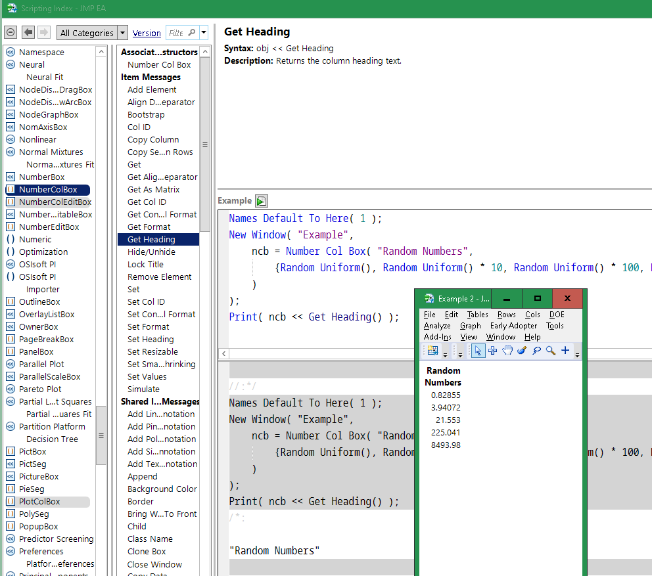Viewport: 652px width, 576px height.
Task: Click the collapse-all minus circle icon
Action: coord(11,33)
